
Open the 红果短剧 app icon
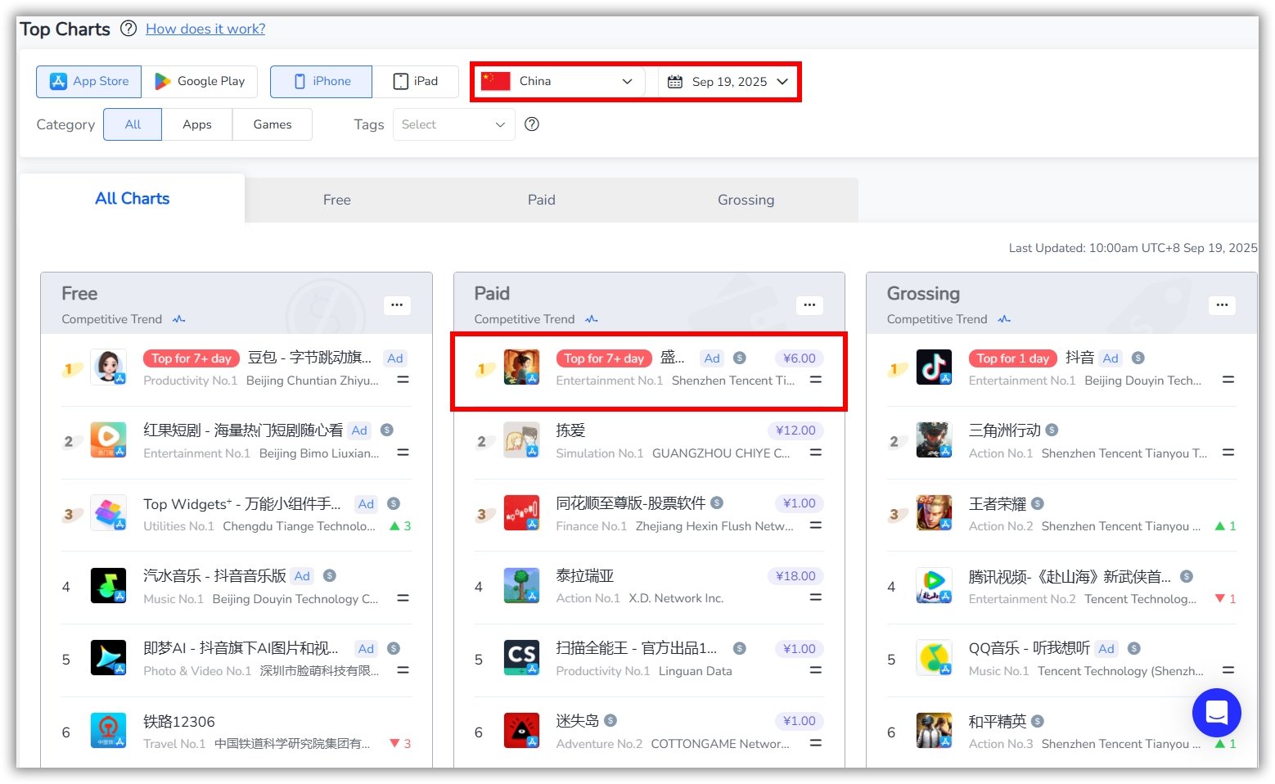click(108, 440)
